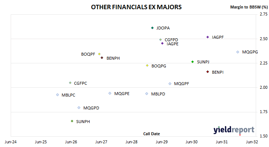This screenshot has width=269, height=147.
Task: Select the Margin to BBSW axis title
Action: pyautogui.click(x=249, y=7)
